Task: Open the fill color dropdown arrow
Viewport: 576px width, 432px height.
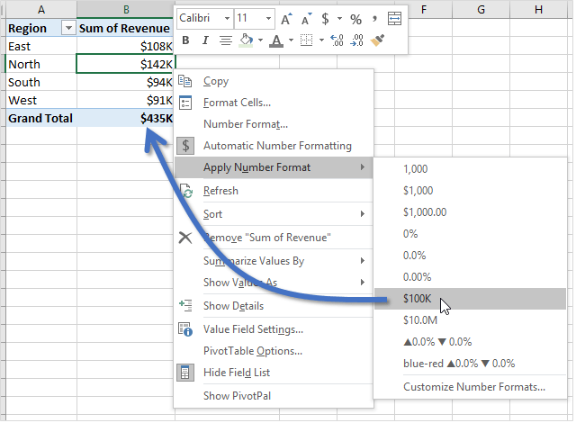Action: click(260, 40)
